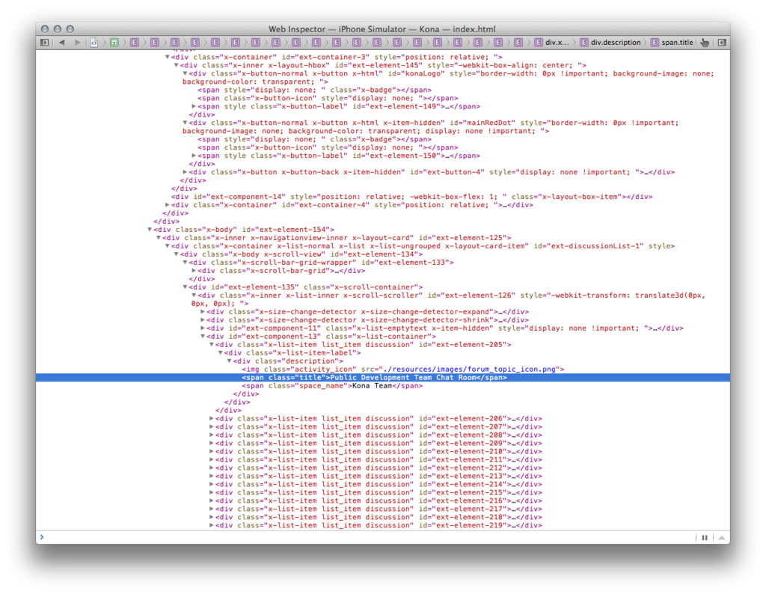
Task: Collapse the x-body ext-element-154 div
Action: pyautogui.click(x=150, y=230)
